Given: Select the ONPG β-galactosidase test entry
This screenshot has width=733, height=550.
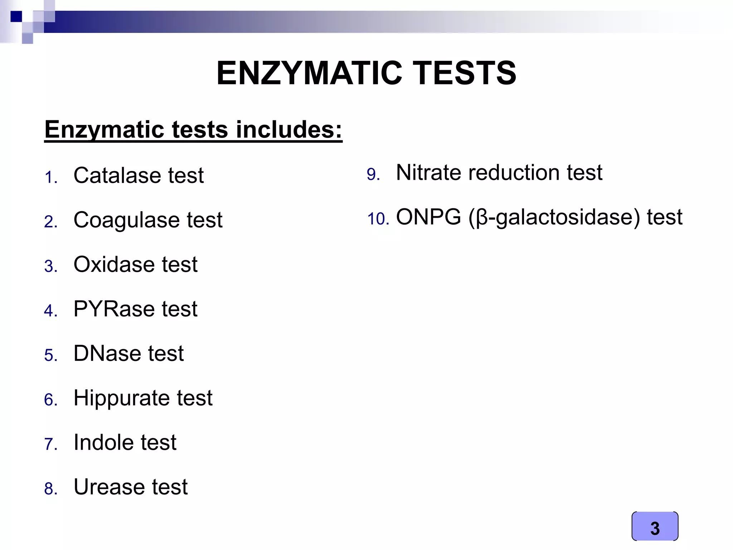Looking at the screenshot, I should 539,217.
